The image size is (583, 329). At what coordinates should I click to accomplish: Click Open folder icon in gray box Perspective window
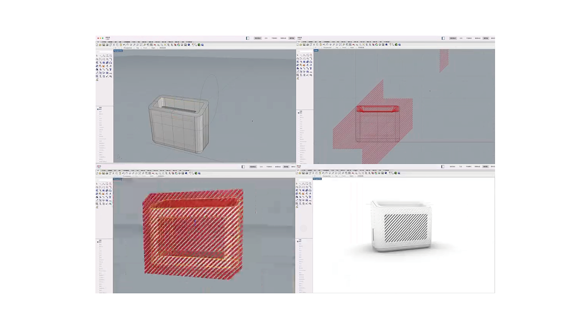[x=100, y=45]
